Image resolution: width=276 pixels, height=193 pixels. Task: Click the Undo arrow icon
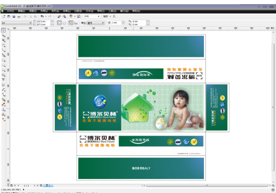pyautogui.click(x=42, y=16)
